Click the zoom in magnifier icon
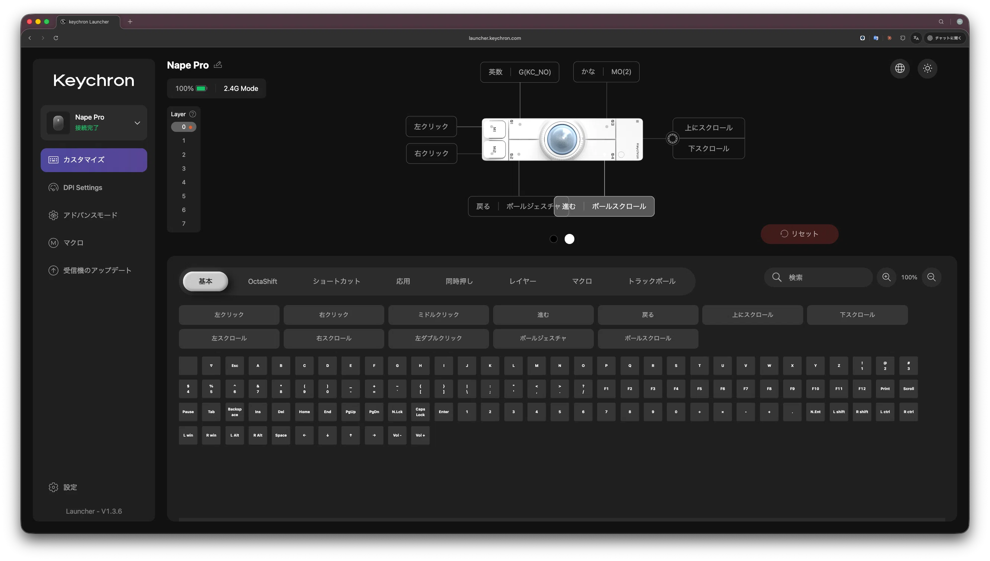 (886, 278)
